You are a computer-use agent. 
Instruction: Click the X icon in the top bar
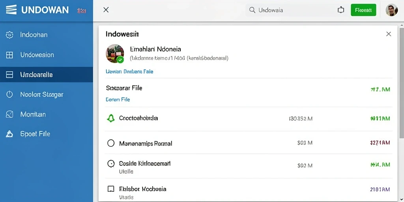106,10
